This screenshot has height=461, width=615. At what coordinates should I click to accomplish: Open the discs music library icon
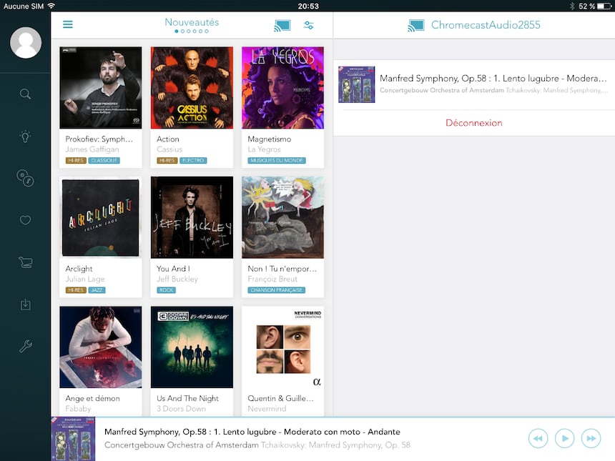click(x=26, y=178)
